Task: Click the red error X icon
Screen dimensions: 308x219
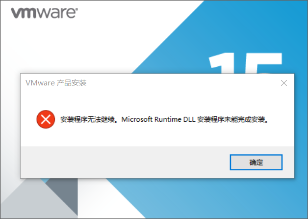Action: 46,119
